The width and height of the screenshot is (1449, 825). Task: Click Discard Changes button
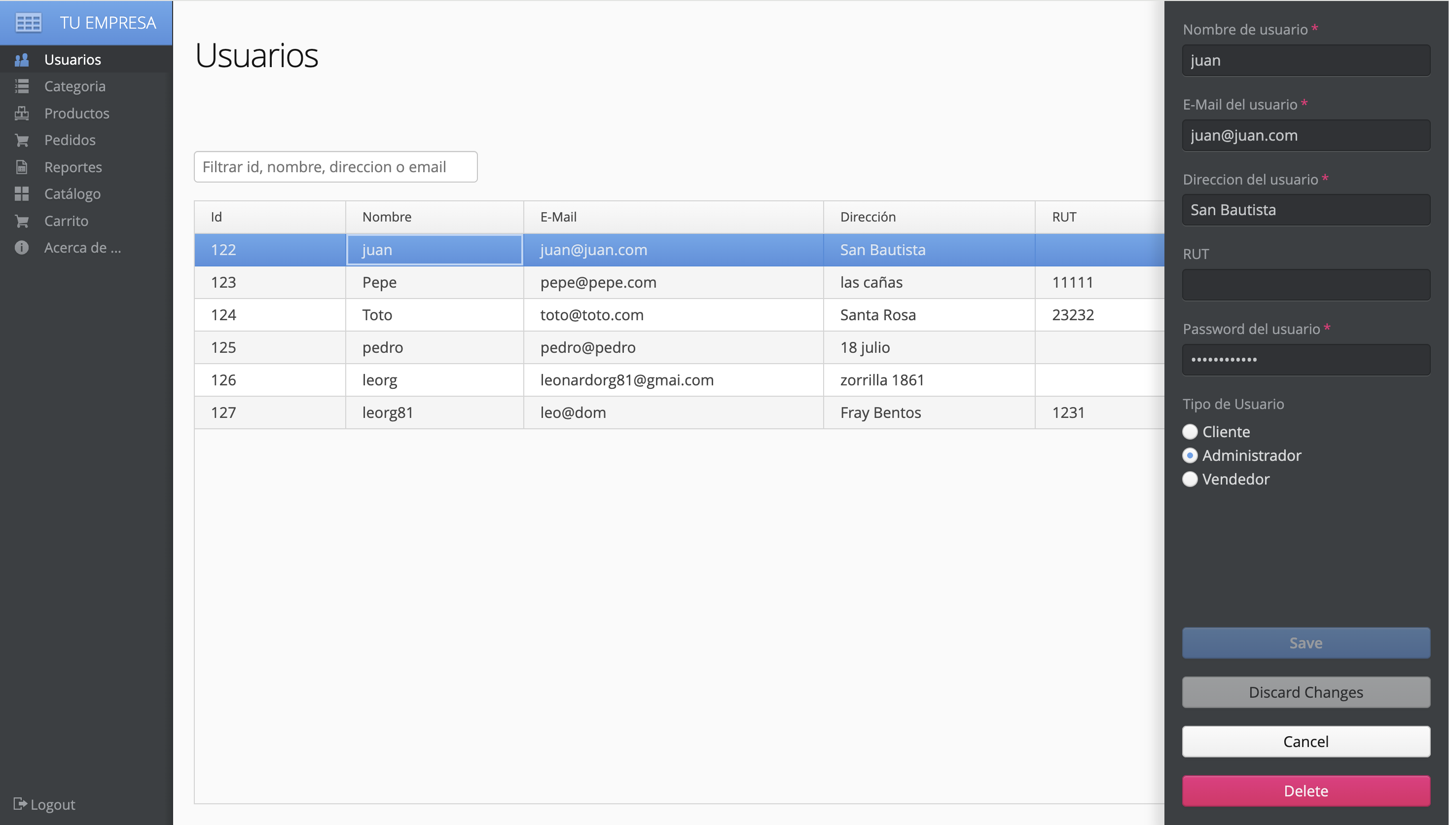[1306, 692]
